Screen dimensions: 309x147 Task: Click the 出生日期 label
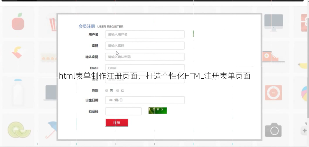point(91,100)
